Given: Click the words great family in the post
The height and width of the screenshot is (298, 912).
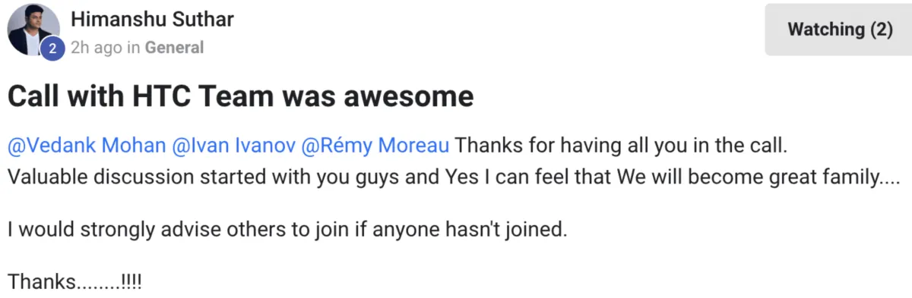Looking at the screenshot, I should point(821,177).
